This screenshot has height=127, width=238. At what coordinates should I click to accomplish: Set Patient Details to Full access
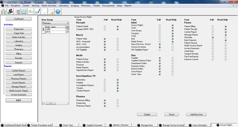pyautogui.click(x=105, y=27)
